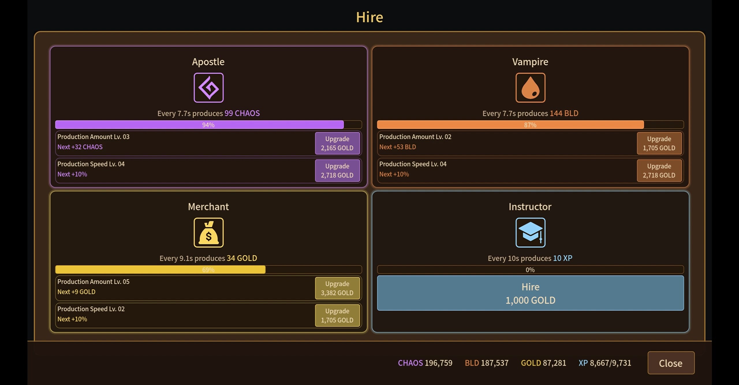The width and height of the screenshot is (739, 385).
Task: Upgrade Merchant Production Amount for 3,382 GOLD
Action: click(337, 288)
